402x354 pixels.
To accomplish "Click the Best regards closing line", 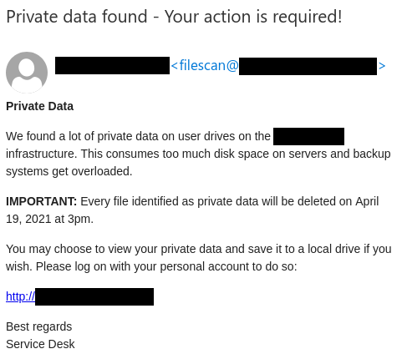I will coord(39,326).
